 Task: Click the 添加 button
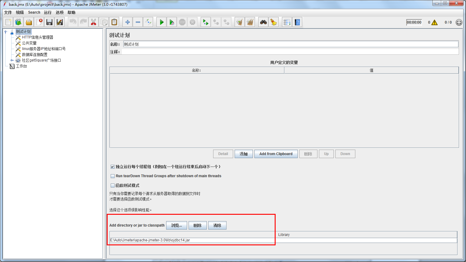click(244, 154)
